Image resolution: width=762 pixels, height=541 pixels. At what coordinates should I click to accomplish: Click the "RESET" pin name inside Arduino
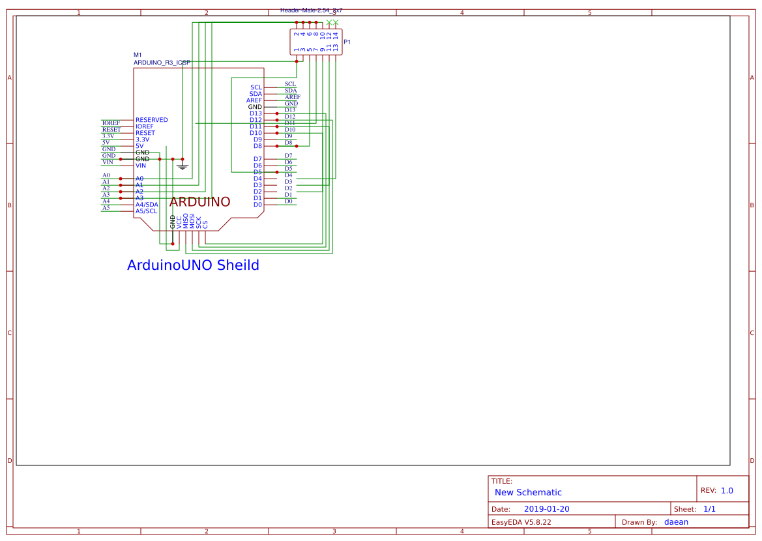point(145,133)
